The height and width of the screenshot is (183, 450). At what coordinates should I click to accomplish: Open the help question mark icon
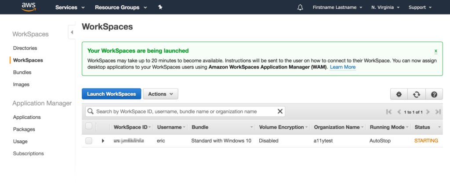tap(434, 94)
